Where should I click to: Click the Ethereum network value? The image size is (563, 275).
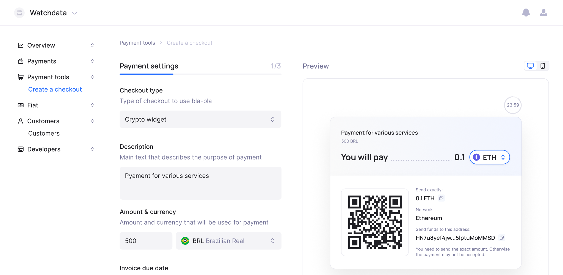[429, 218]
